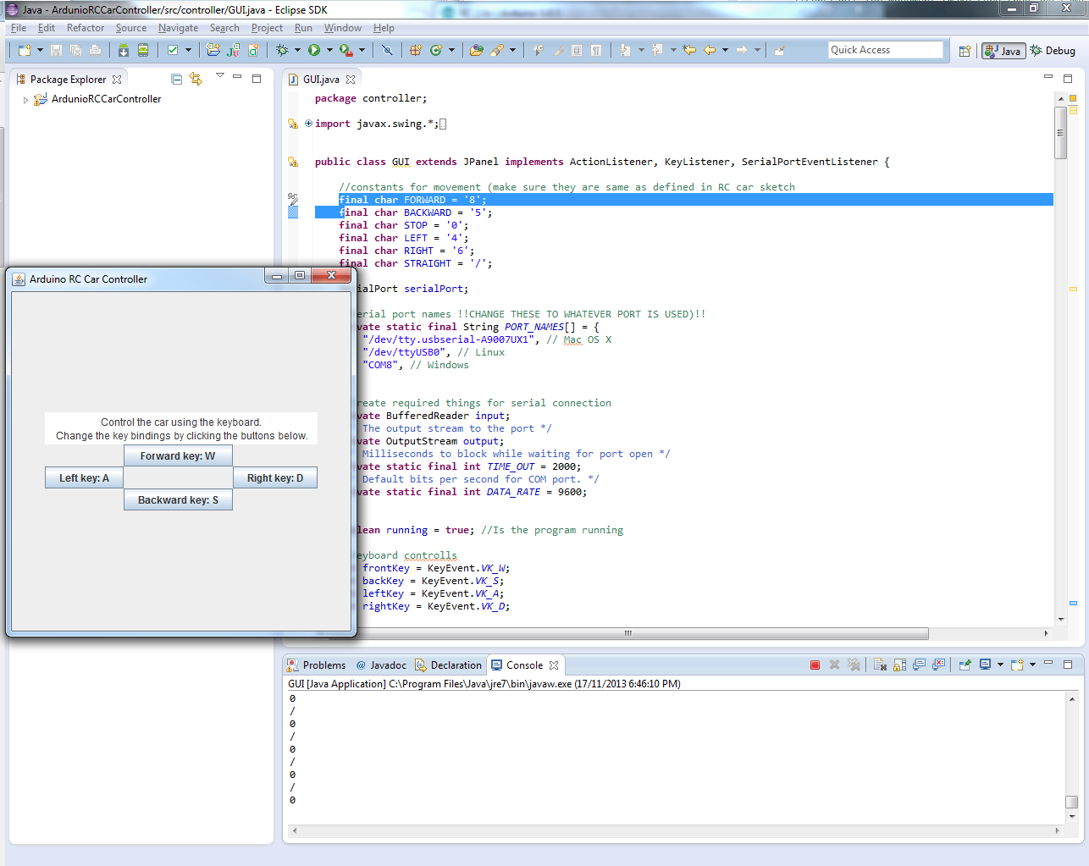Image resolution: width=1089 pixels, height=866 pixels.
Task: Click the Open Type icon
Action: tap(477, 51)
